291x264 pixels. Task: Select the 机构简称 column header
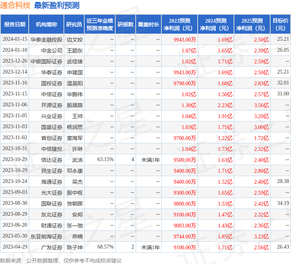[x=46, y=24]
